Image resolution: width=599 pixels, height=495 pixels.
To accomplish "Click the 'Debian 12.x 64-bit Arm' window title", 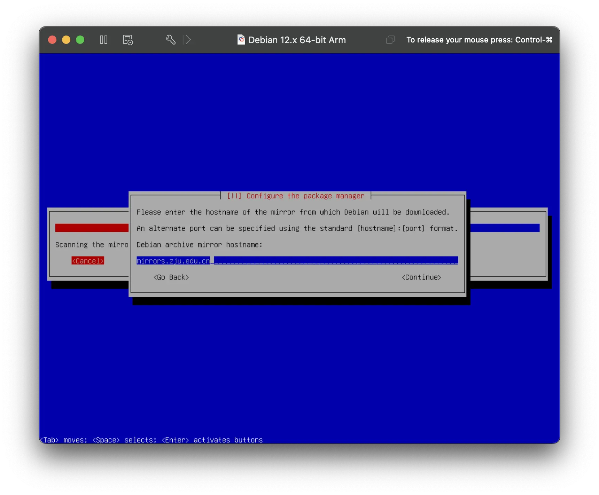I will 297,40.
